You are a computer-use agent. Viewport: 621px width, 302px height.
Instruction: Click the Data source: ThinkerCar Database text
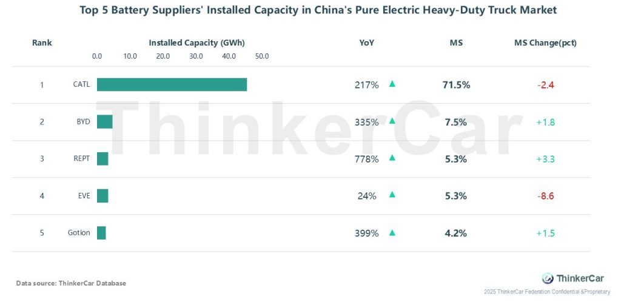pos(71,283)
